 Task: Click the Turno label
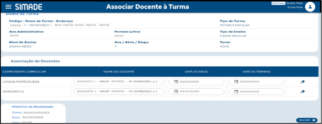coord(225,42)
